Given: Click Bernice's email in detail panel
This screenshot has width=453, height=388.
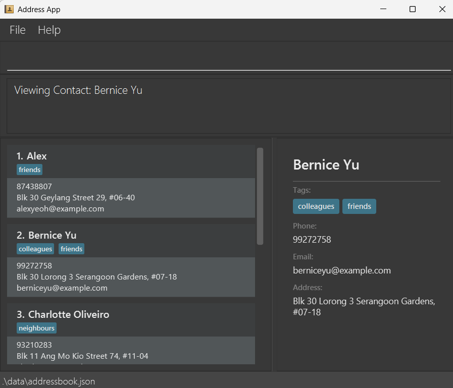Looking at the screenshot, I should [341, 270].
